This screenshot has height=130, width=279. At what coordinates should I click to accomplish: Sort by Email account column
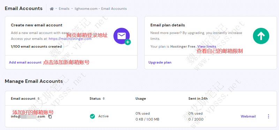[38, 99]
